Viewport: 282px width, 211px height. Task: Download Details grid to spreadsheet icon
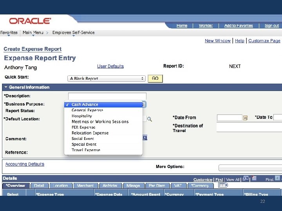point(254,178)
